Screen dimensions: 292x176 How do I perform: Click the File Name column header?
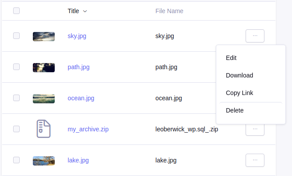[169, 11]
